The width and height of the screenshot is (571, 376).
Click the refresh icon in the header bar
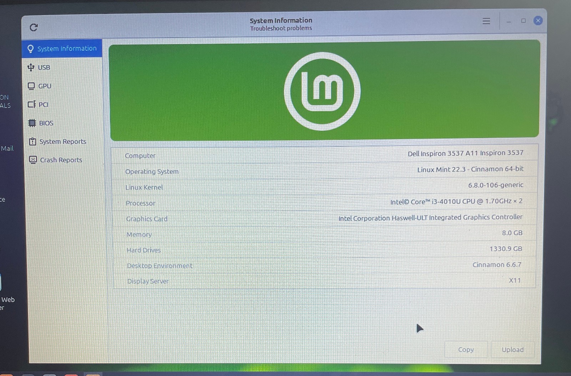pyautogui.click(x=34, y=27)
